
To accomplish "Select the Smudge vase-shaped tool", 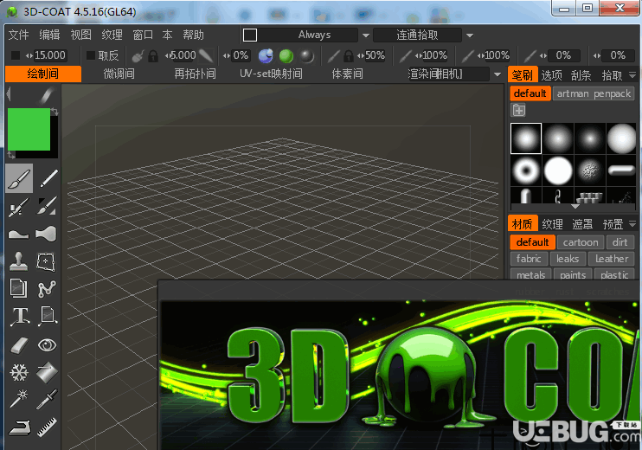I will point(46,234).
